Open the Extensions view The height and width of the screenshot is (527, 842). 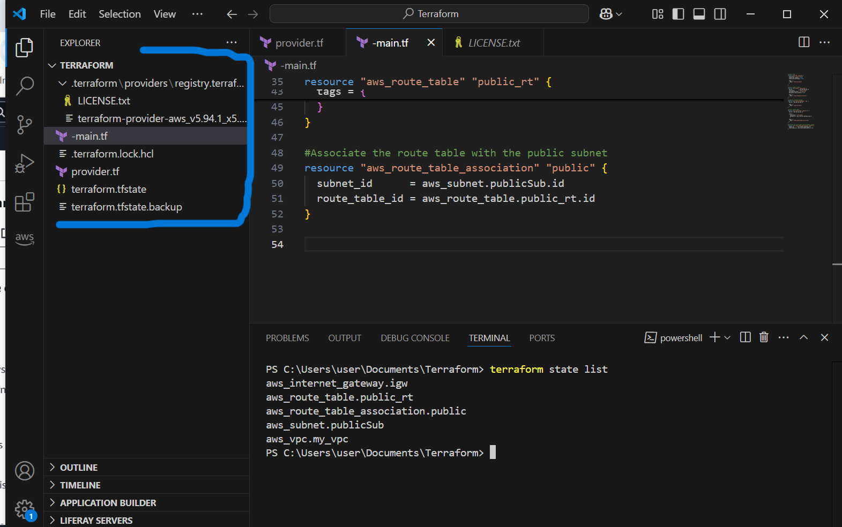tap(25, 202)
